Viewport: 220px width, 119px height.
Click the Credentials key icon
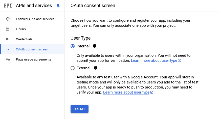click(8, 39)
